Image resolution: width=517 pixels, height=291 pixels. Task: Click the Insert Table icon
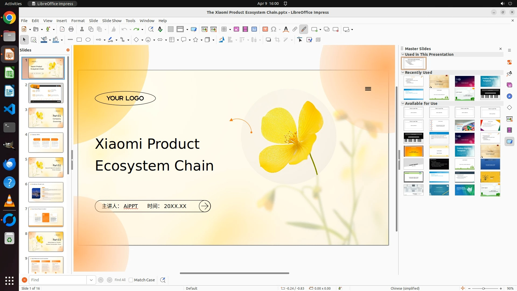tap(224, 29)
